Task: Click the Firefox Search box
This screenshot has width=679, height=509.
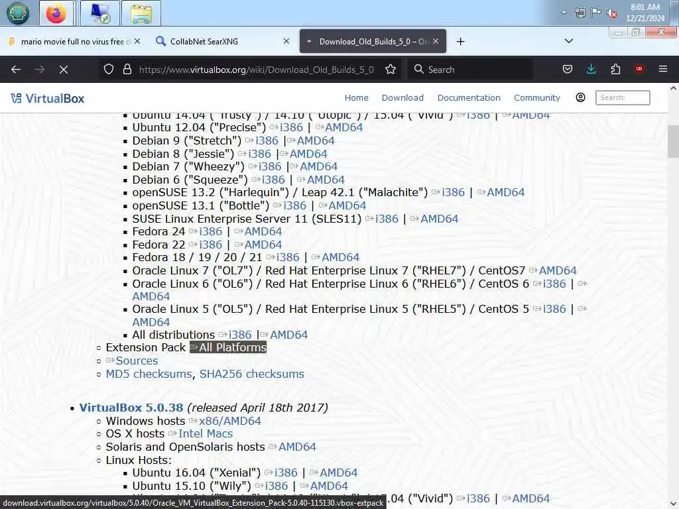Action: pos(470,69)
